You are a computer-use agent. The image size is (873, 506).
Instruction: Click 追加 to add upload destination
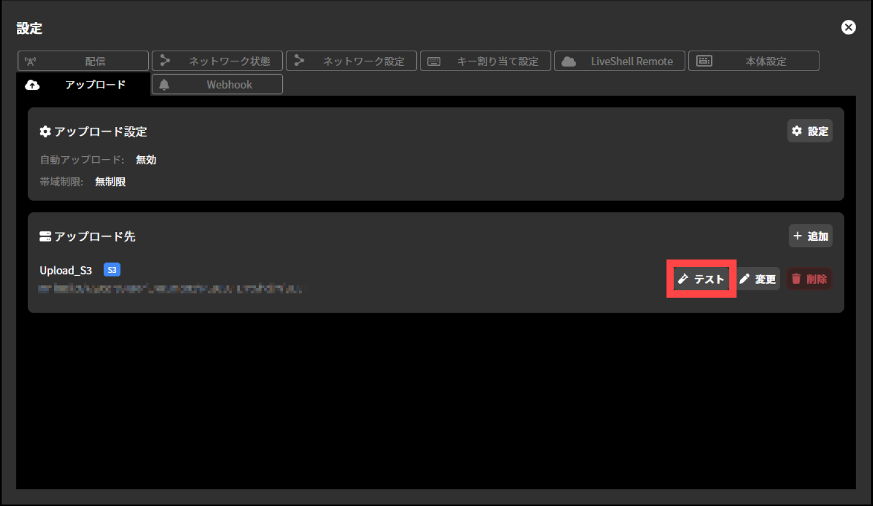pyautogui.click(x=811, y=236)
